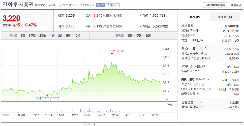Screen dimensions: 244x126
Task: Click +0.47% change rate
Action: (x=30, y=25)
